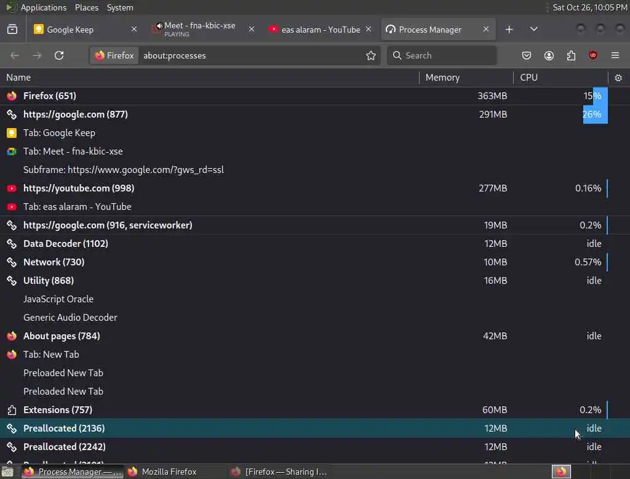The width and height of the screenshot is (630, 479).
Task: Go back with the back arrow
Action: click(x=15, y=55)
